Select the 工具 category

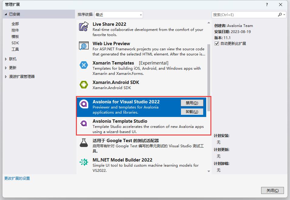[15, 49]
